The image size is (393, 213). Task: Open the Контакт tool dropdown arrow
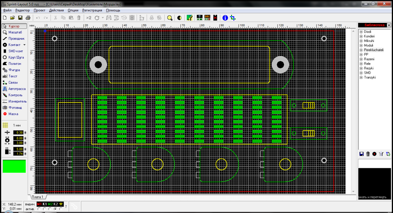pyautogui.click(x=25, y=45)
